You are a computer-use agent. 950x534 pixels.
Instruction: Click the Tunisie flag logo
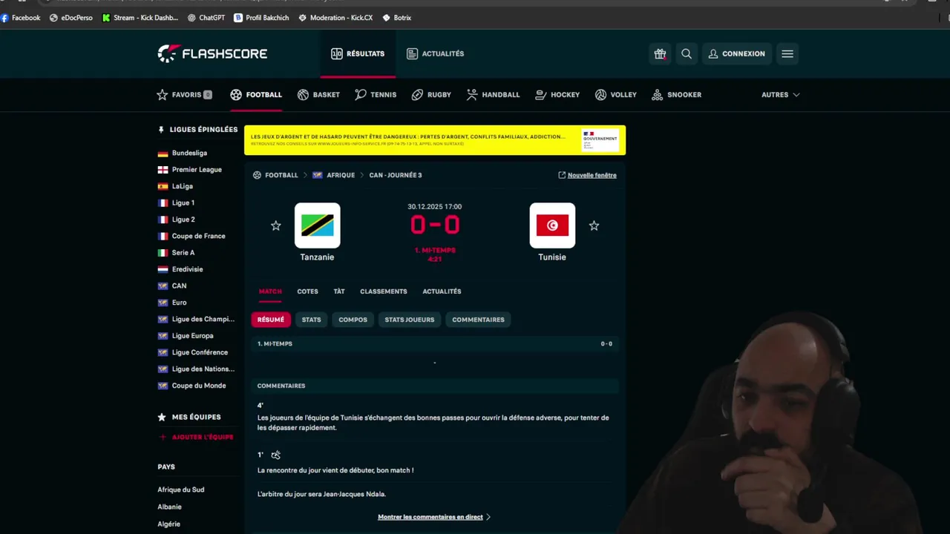pos(552,225)
